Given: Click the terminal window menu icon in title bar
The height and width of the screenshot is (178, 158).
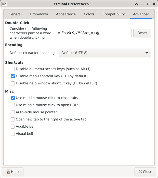Looking at the screenshot, I should [4, 4].
